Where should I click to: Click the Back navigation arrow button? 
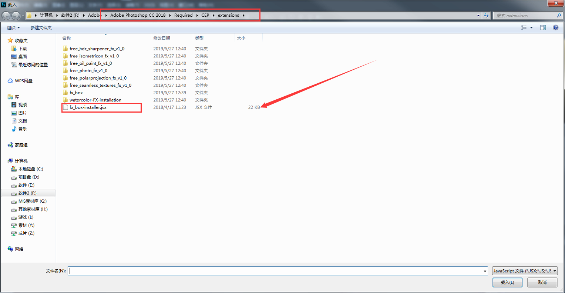pyautogui.click(x=6, y=16)
